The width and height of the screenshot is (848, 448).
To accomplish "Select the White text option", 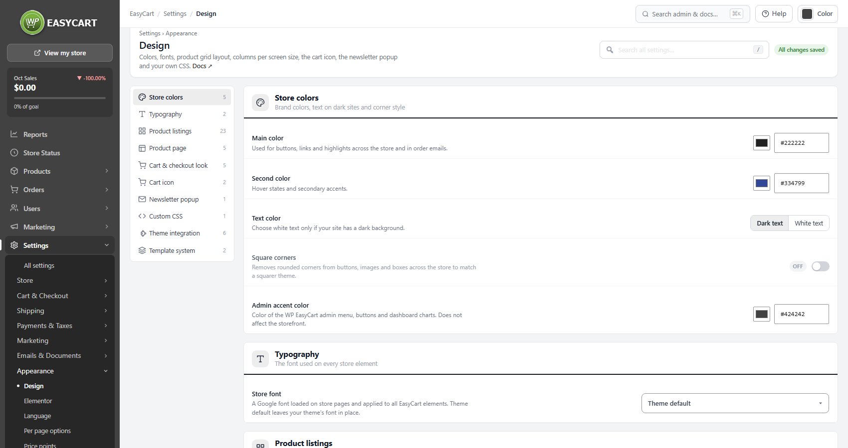I will pyautogui.click(x=809, y=223).
